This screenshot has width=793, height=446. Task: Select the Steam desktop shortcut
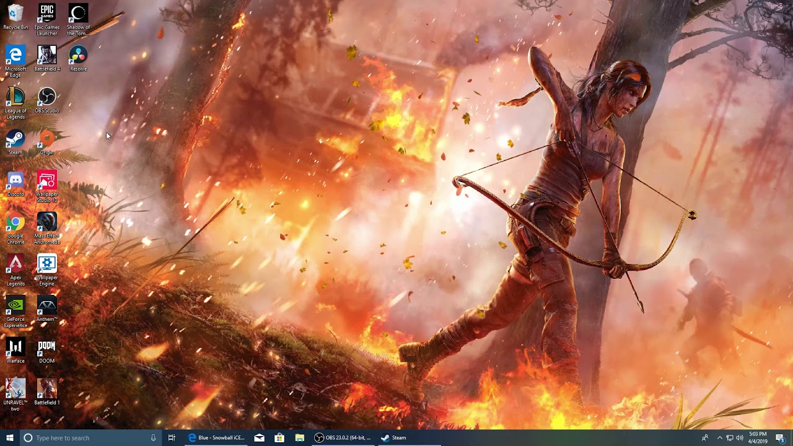coord(15,142)
